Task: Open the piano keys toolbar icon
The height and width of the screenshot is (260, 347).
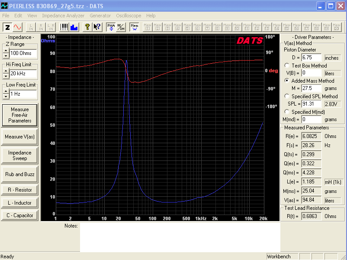Action: point(64,27)
